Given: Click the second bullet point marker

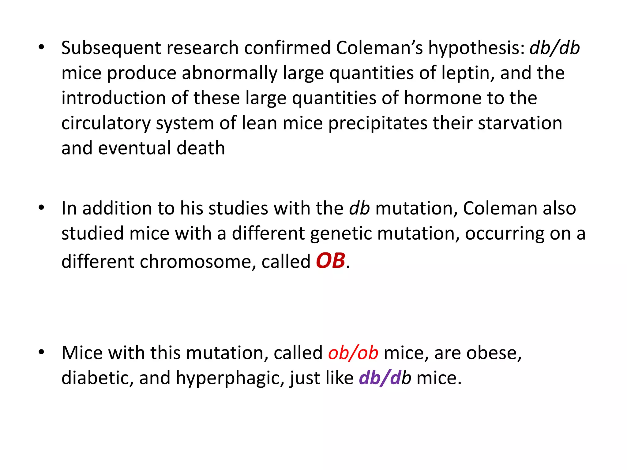Looking at the screenshot, I should pyautogui.click(x=41, y=208).
